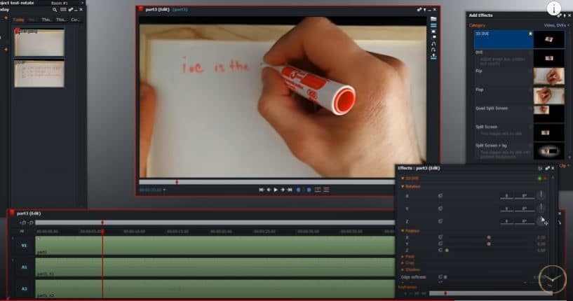Select the Today tab in bin
This screenshot has width=573, height=301.
pos(19,20)
